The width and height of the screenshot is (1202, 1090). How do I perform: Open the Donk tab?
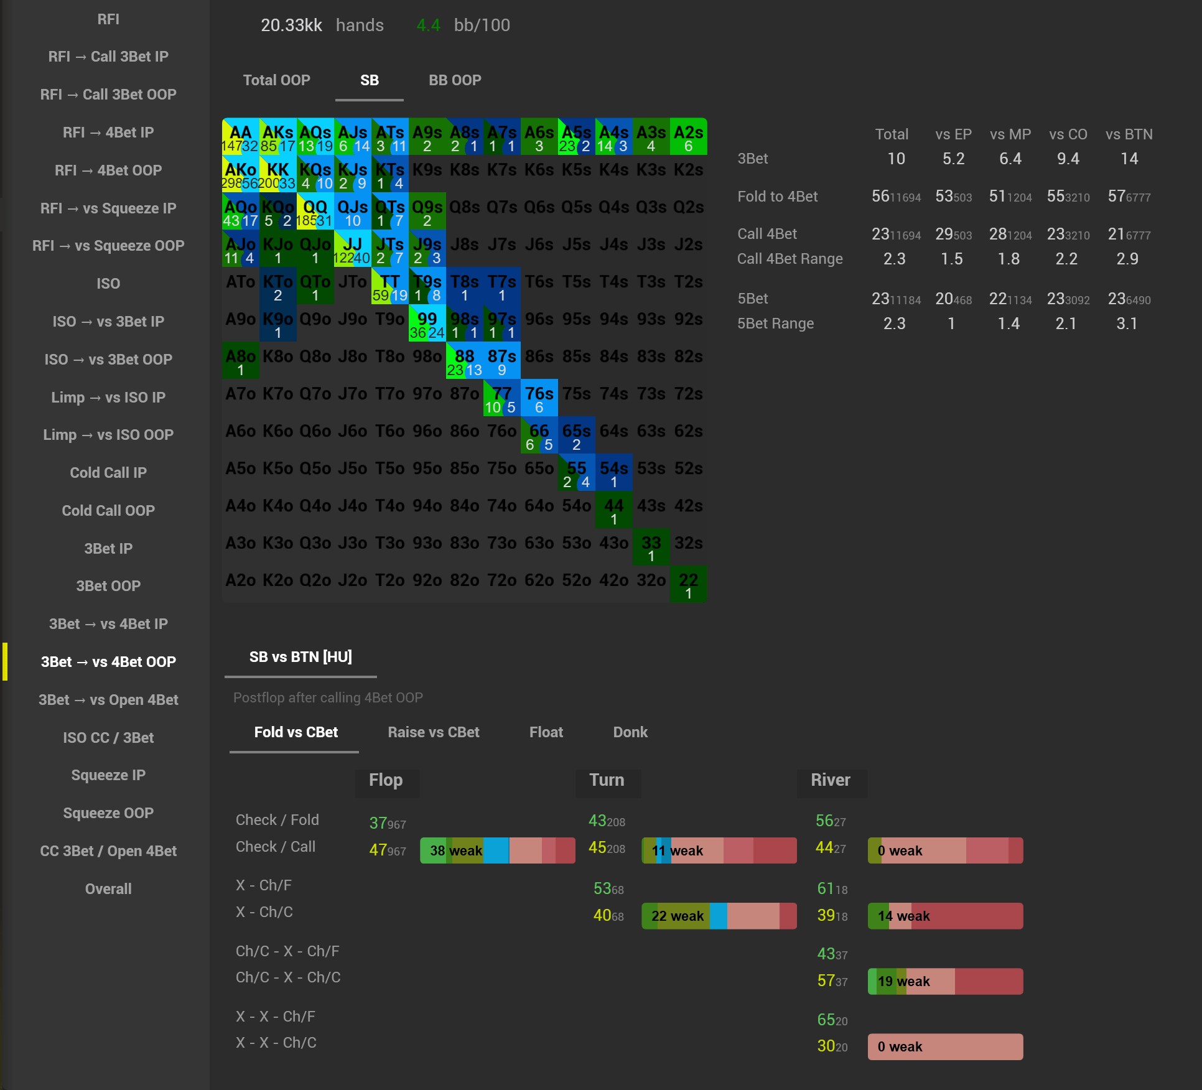[630, 732]
